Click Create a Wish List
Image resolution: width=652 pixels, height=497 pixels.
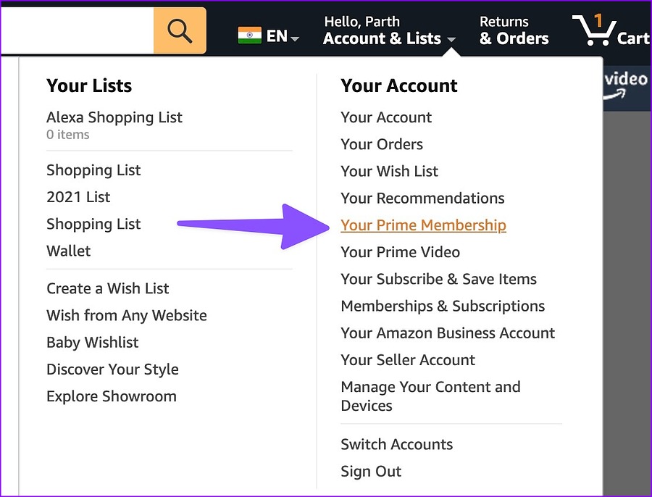click(107, 288)
